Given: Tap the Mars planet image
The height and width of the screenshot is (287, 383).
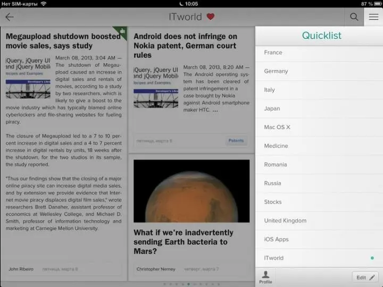Looking at the screenshot, I should pos(191,191).
